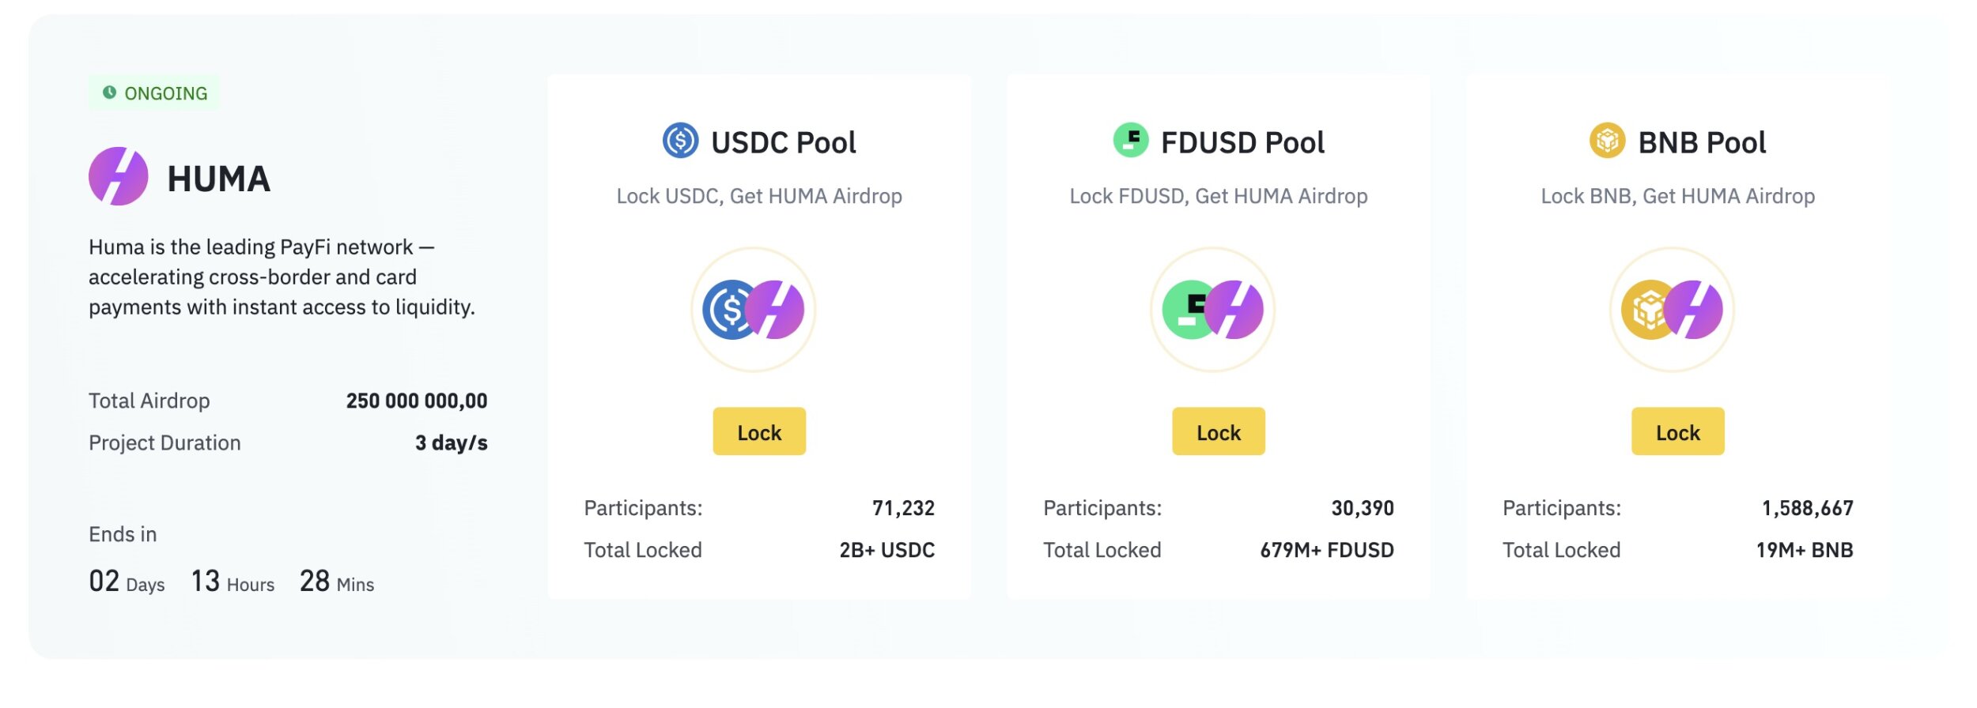Click the Total Airdrop value 250 000 000,00
Screen dimensions: 1977x708
tap(417, 401)
